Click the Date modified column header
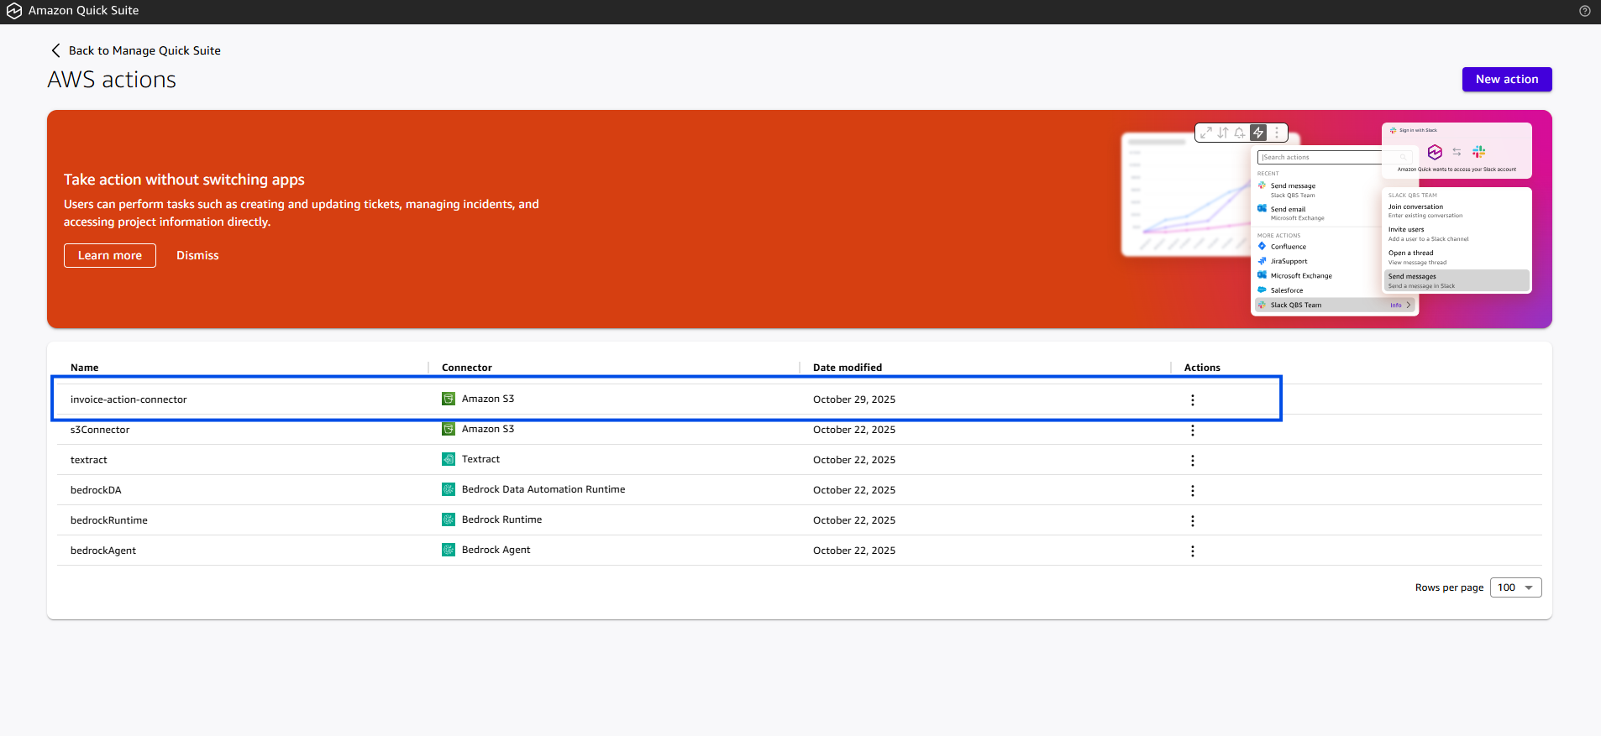This screenshot has height=736, width=1601. pyautogui.click(x=848, y=368)
